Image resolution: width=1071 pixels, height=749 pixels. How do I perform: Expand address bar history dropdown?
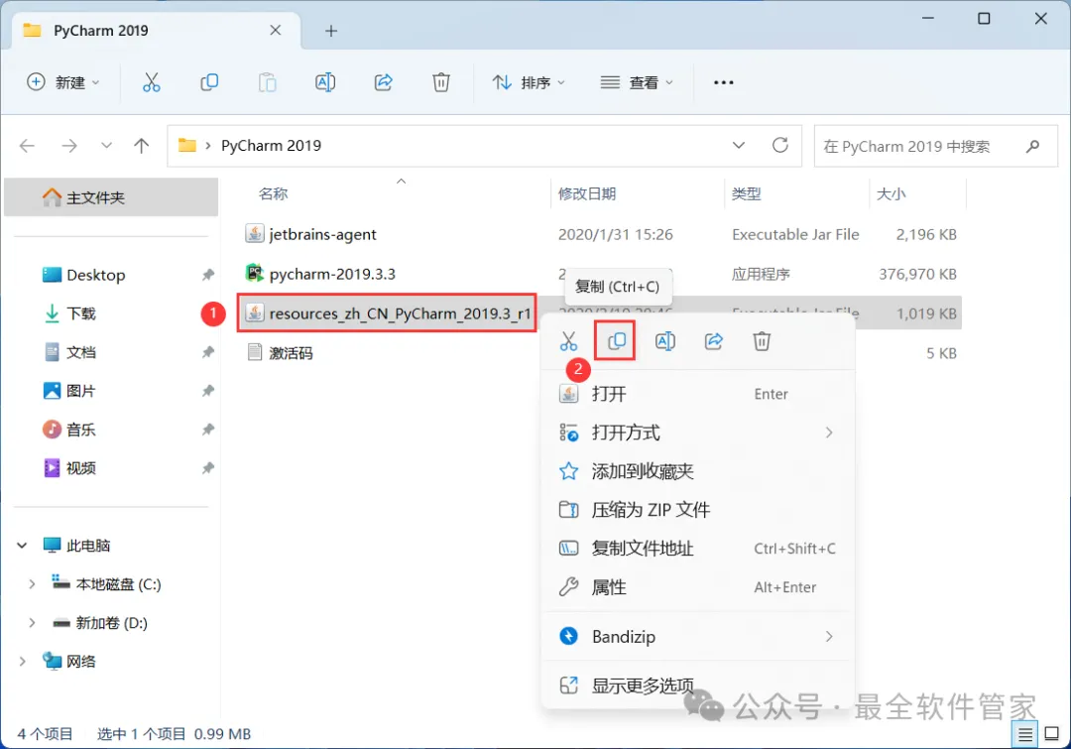pos(739,146)
